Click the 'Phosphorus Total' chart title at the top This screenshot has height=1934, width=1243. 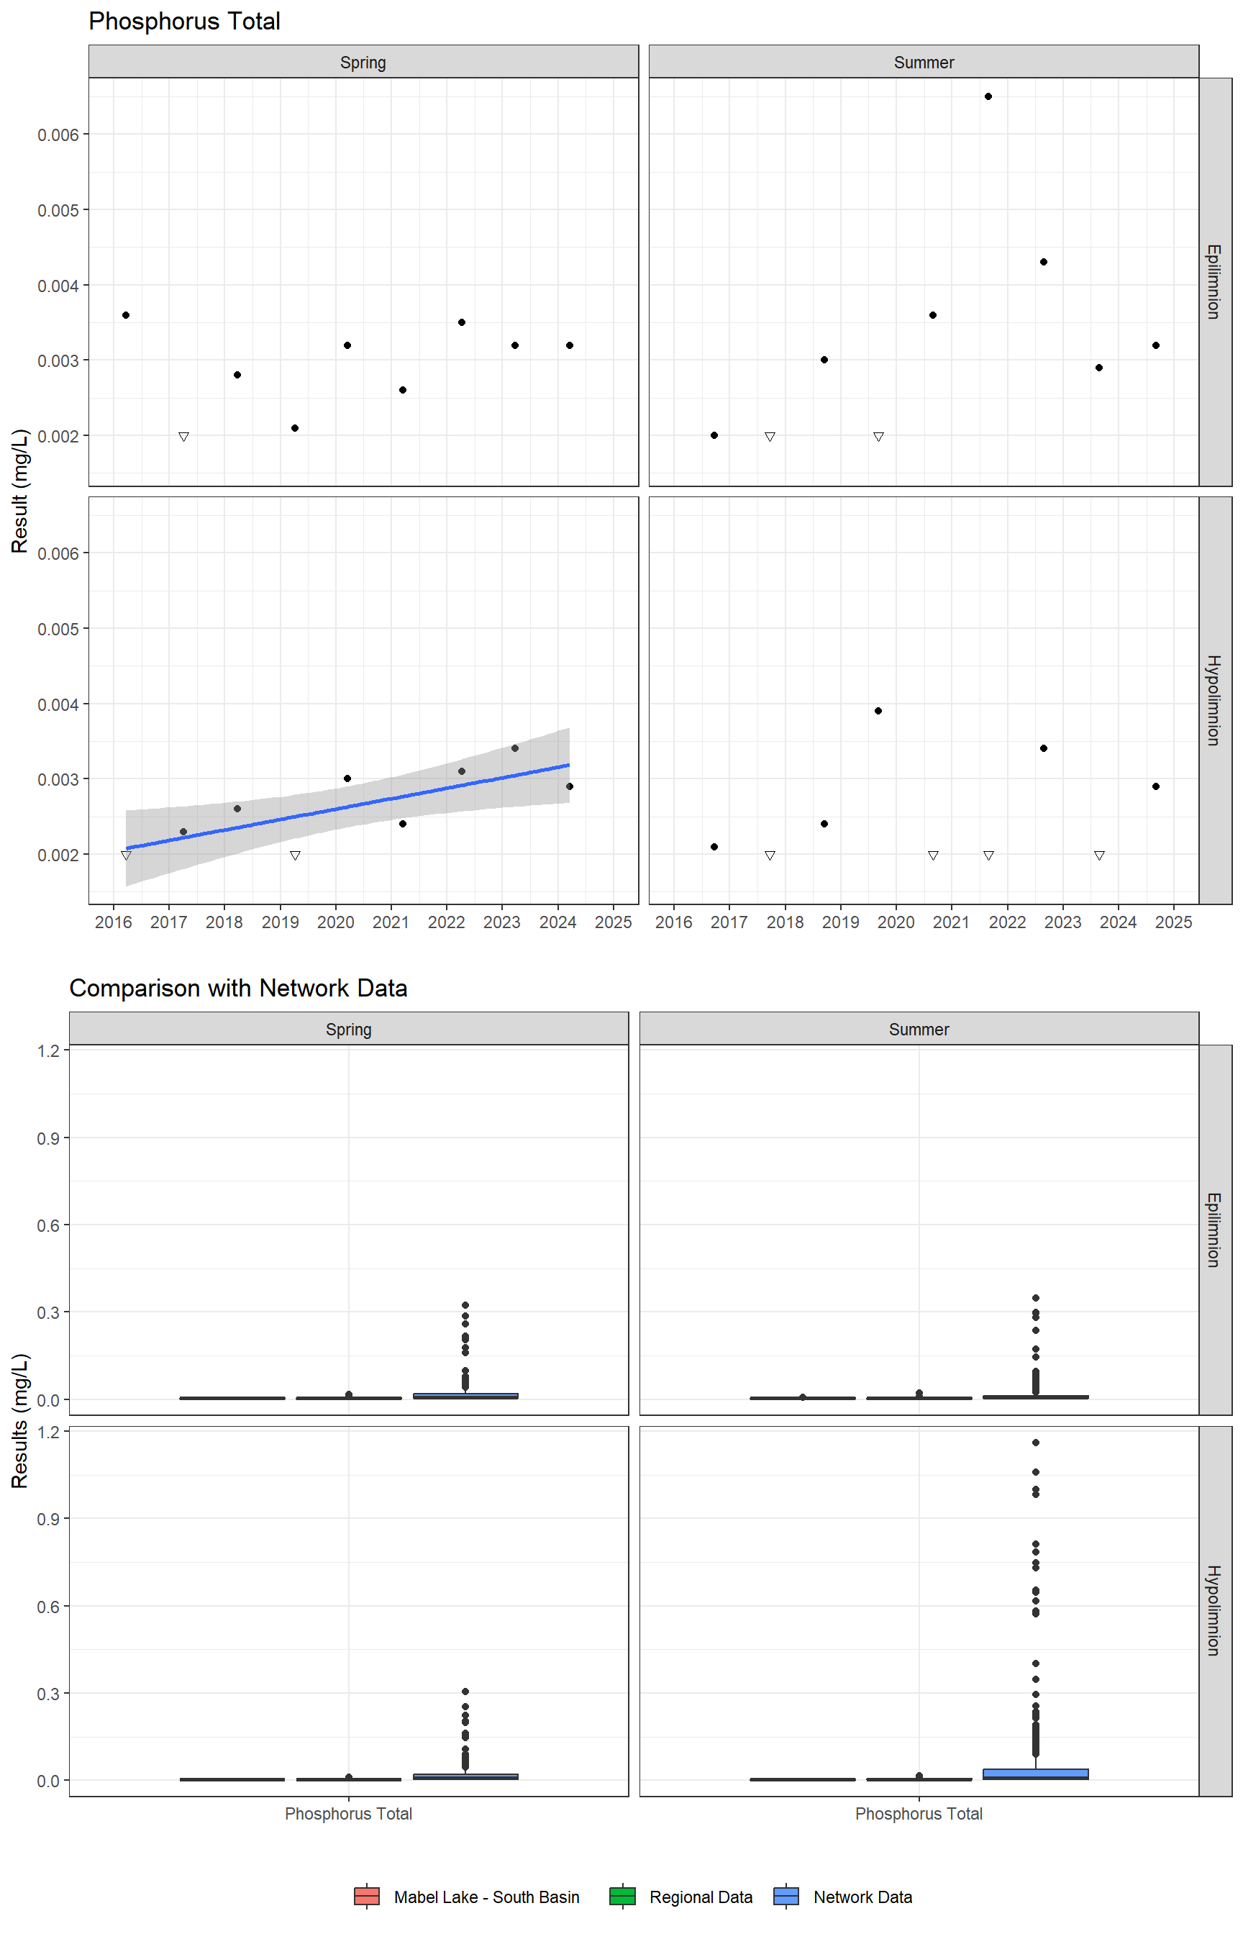(185, 21)
